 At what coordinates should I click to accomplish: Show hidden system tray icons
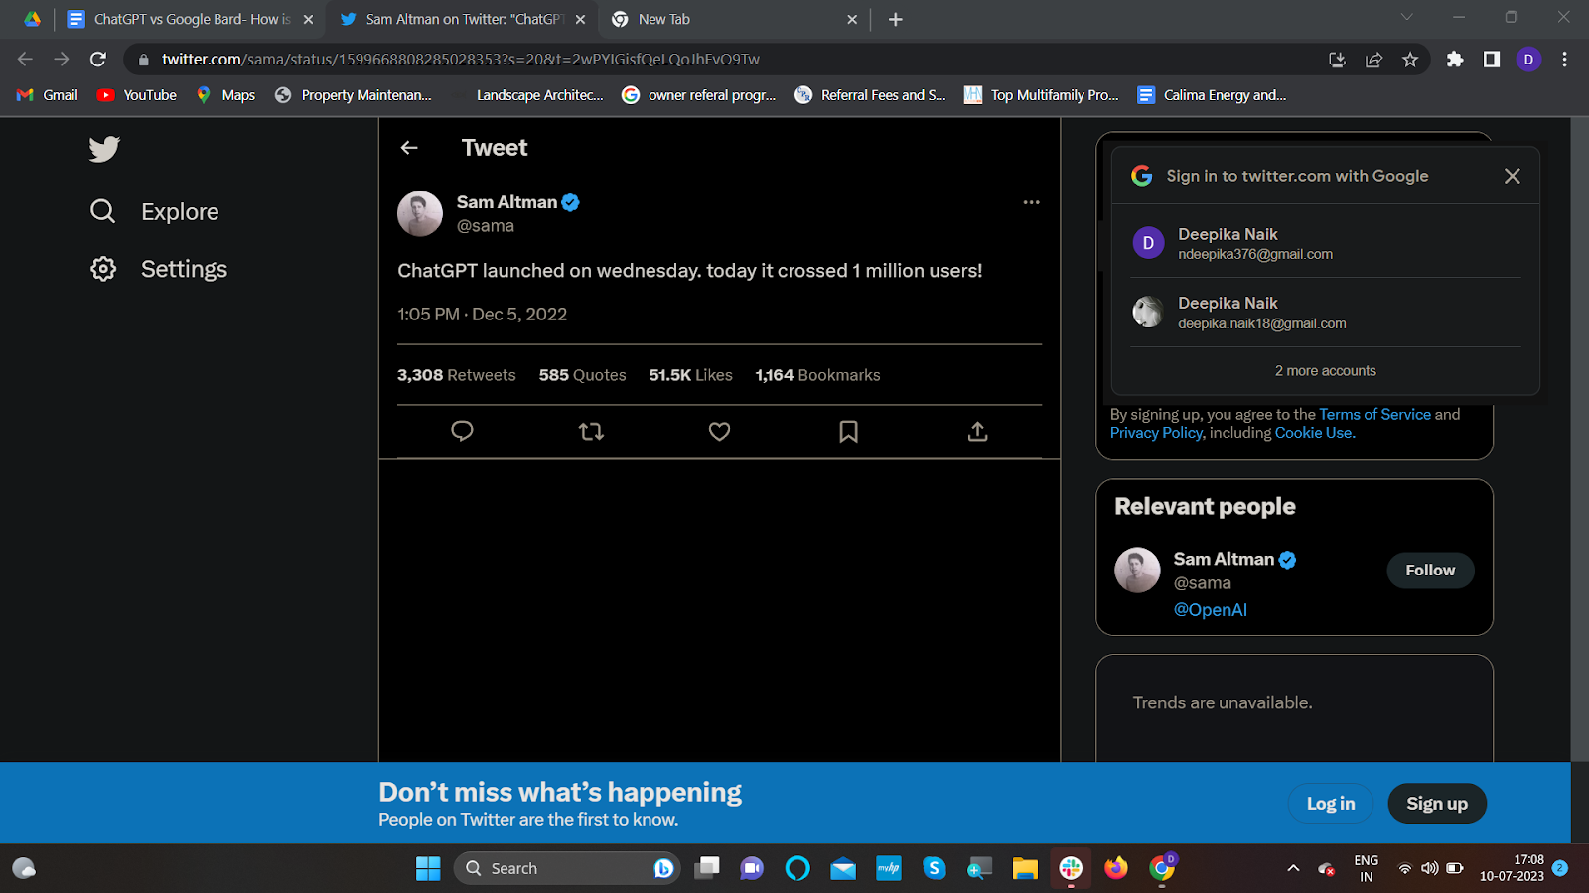1293,869
